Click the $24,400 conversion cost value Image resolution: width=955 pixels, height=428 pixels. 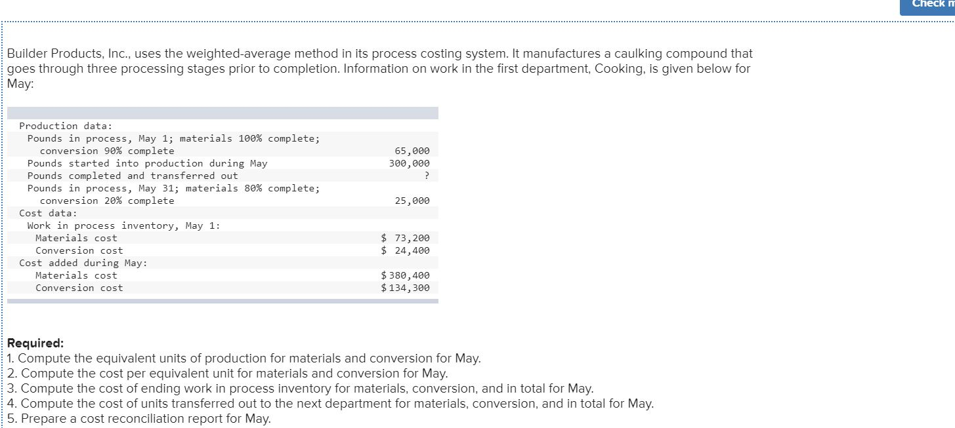[404, 250]
